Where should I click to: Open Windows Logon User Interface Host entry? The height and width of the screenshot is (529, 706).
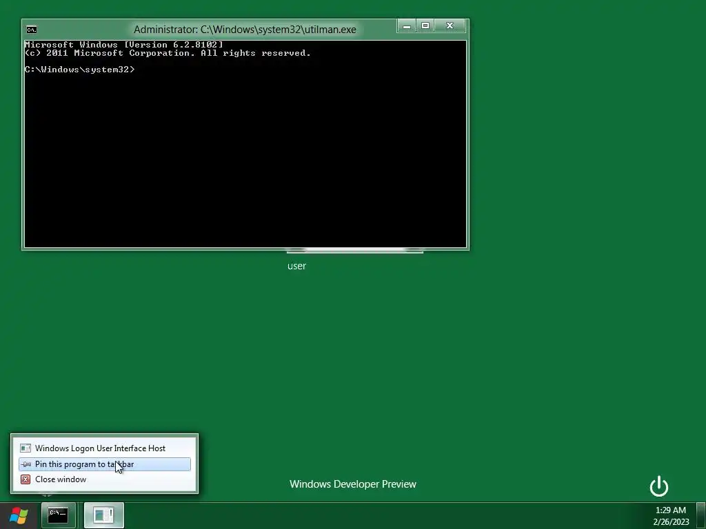coord(105,448)
